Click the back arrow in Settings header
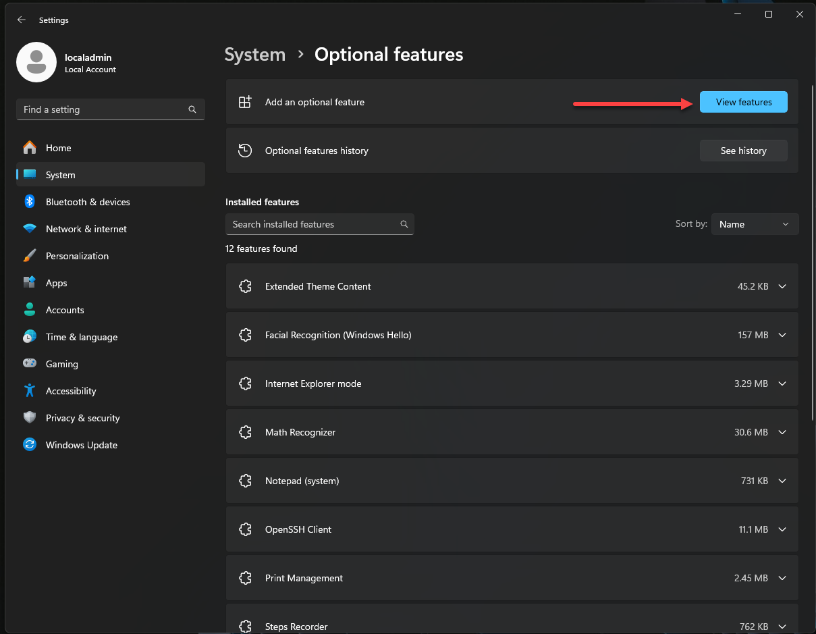The height and width of the screenshot is (634, 816). click(x=22, y=20)
